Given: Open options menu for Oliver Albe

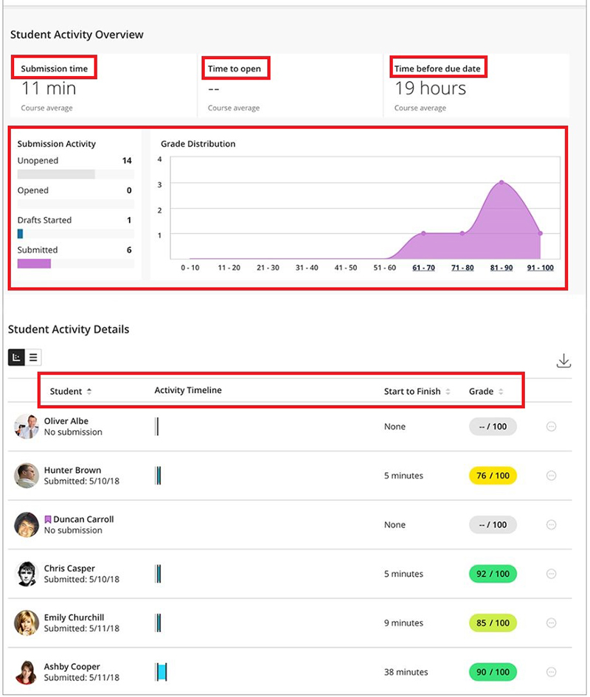Looking at the screenshot, I should (x=551, y=426).
